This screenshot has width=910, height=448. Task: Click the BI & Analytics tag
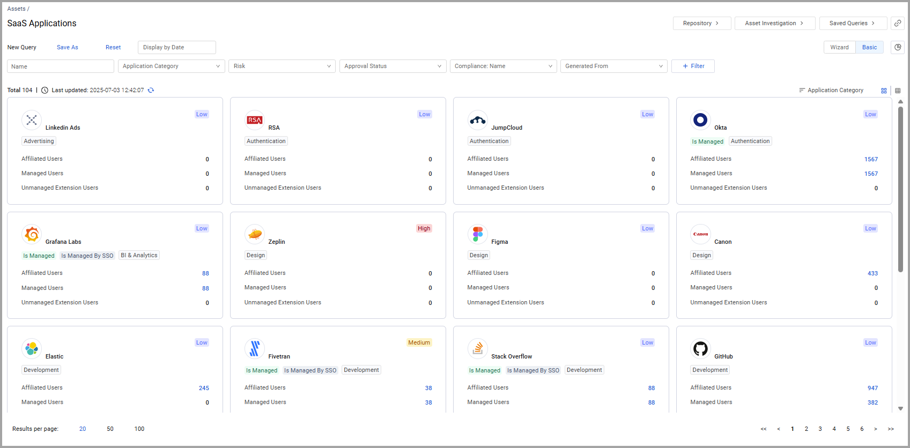pyautogui.click(x=139, y=255)
